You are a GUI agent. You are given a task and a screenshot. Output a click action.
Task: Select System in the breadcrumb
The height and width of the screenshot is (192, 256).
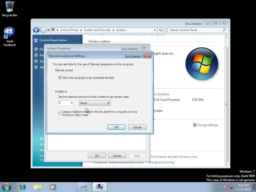[x=121, y=30]
